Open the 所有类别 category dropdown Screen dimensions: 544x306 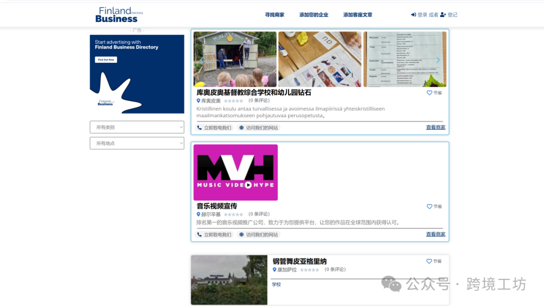(137, 127)
